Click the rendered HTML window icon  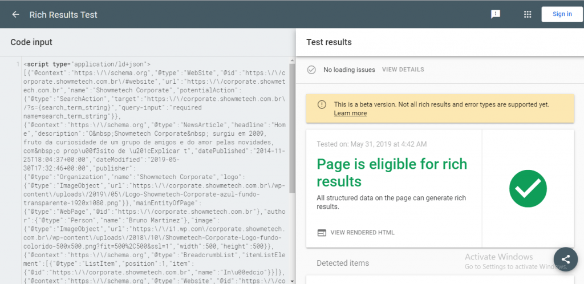tap(322, 233)
